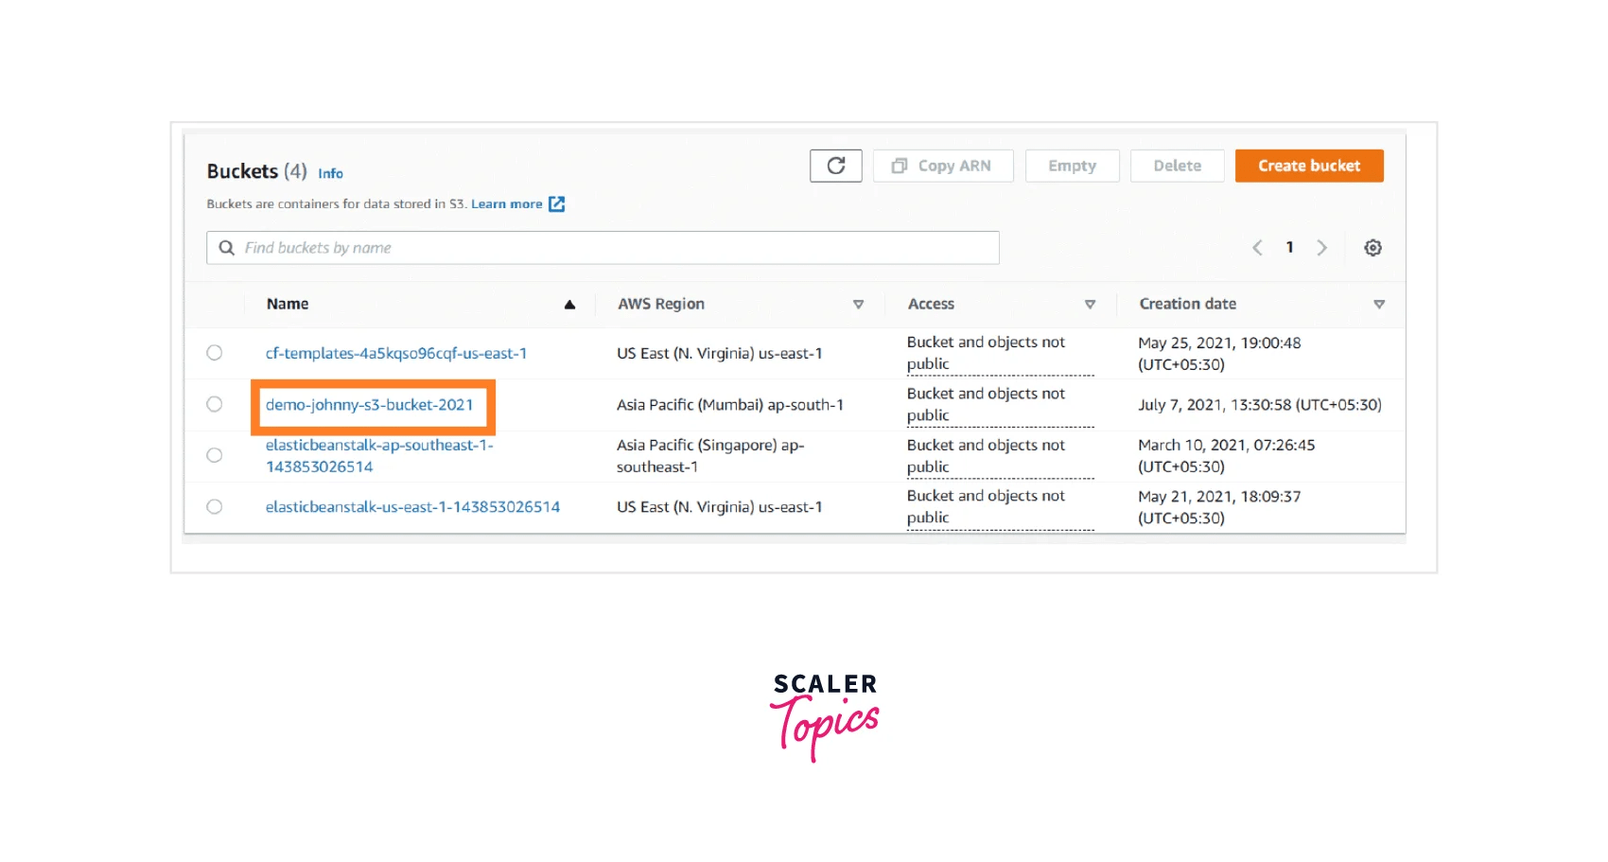Click the search magnifier in find buckets field

coord(226,247)
